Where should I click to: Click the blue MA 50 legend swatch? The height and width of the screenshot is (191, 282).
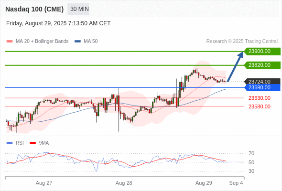click(77, 42)
